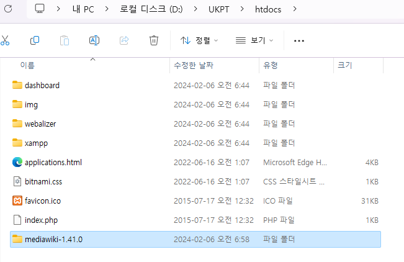Click the 31KB size of favicon.ico
Image resolution: width=404 pixels, height=262 pixels.
(x=370, y=201)
